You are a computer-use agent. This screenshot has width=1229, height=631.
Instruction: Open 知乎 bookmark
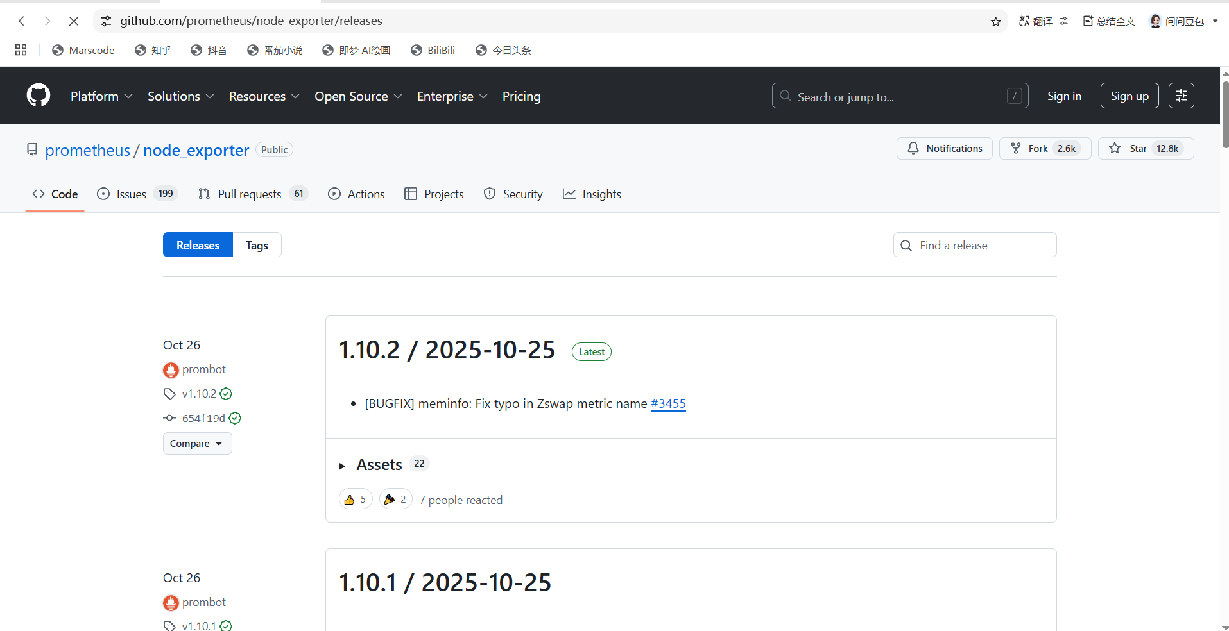tap(153, 50)
